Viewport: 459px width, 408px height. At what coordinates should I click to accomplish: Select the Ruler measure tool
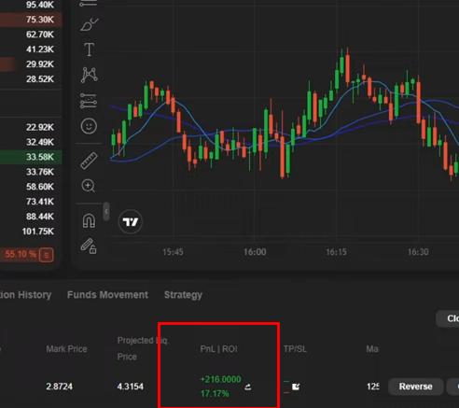[x=89, y=161]
